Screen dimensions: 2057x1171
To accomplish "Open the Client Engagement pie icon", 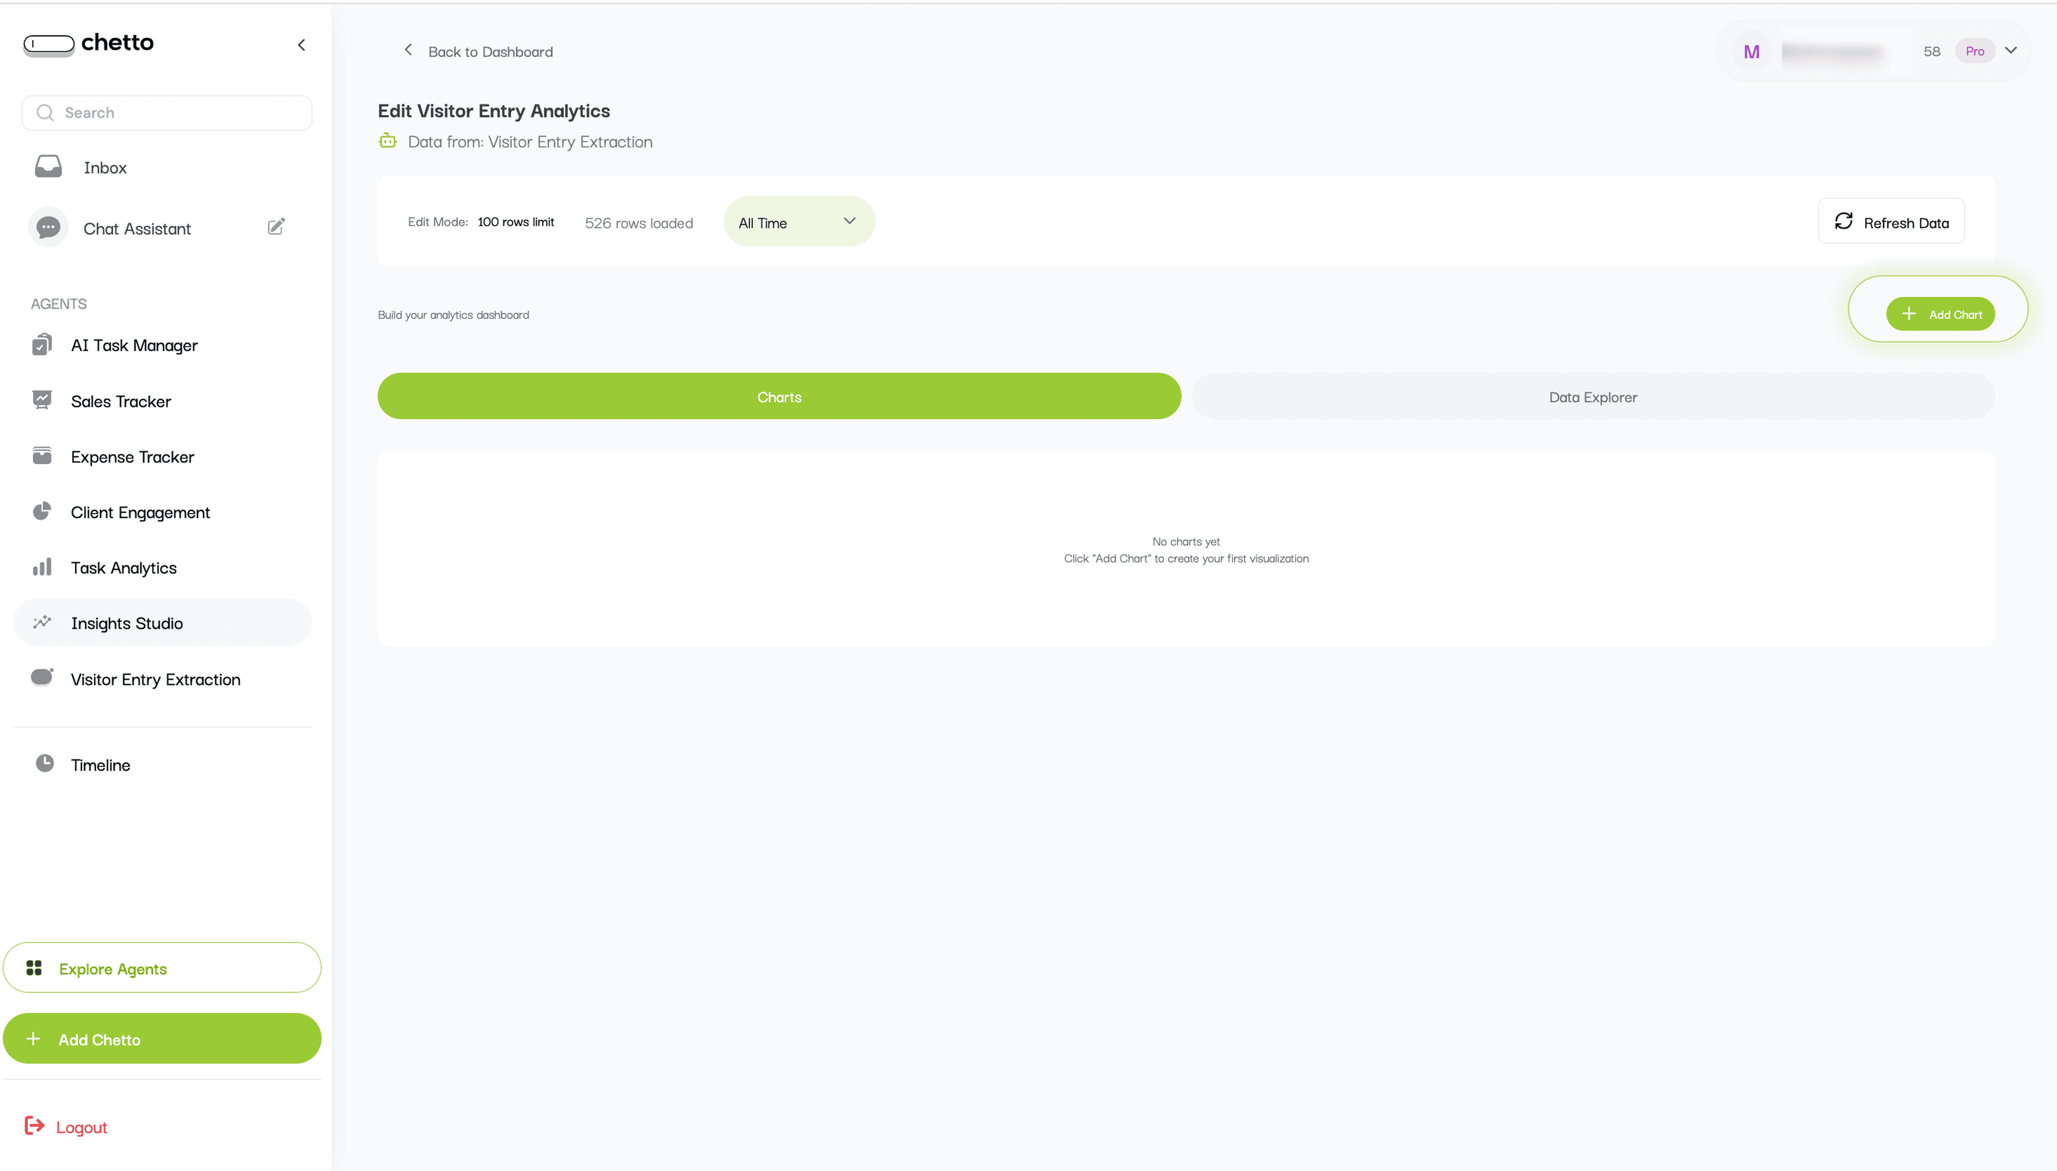I will pyautogui.click(x=42, y=511).
